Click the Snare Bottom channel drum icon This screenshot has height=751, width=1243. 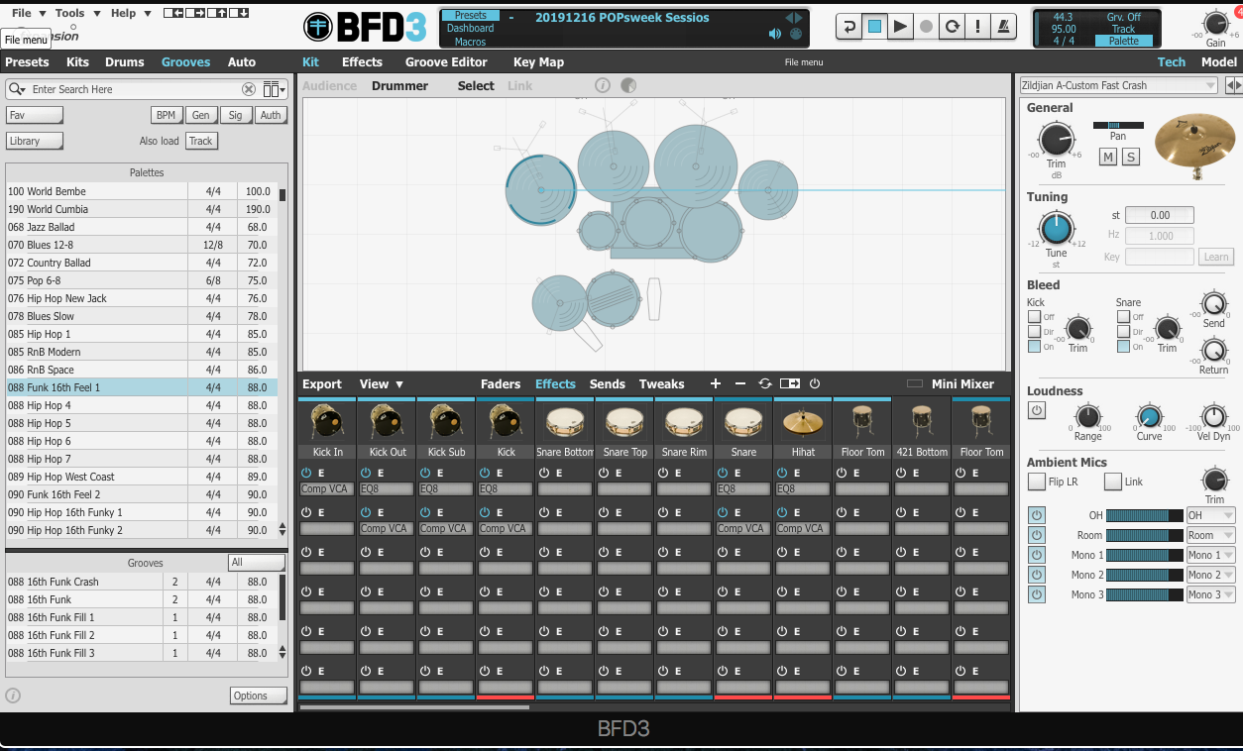[565, 423]
